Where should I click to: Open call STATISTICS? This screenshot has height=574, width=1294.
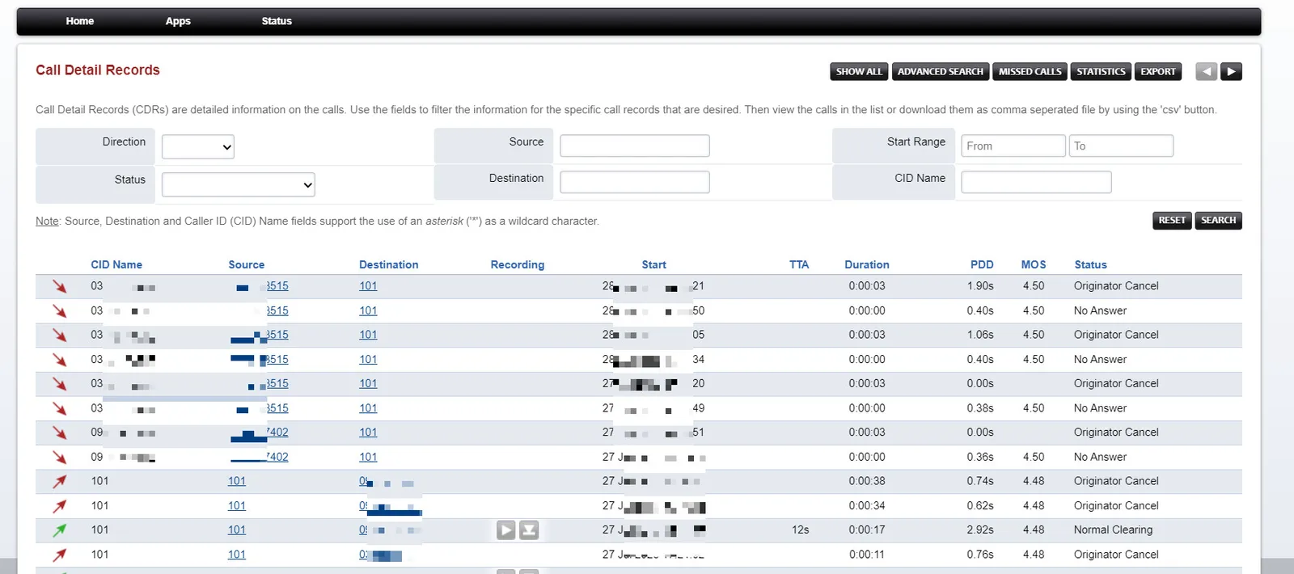coord(1101,71)
